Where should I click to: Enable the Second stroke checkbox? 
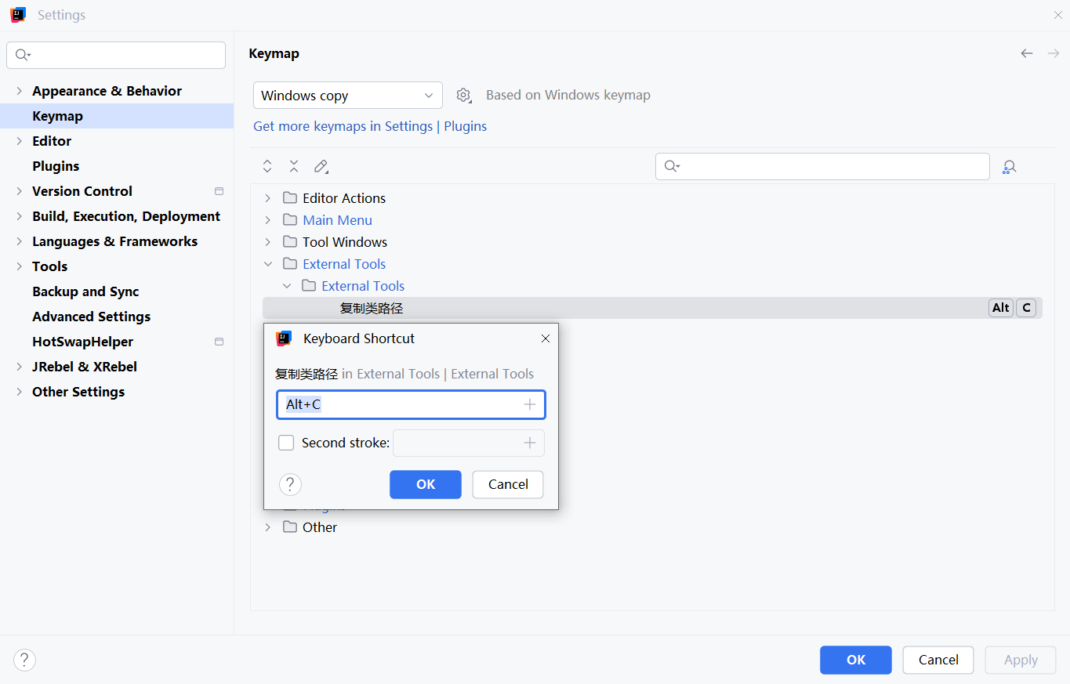[286, 443]
